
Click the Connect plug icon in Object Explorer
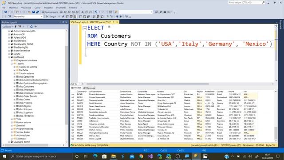click(x=16, y=27)
